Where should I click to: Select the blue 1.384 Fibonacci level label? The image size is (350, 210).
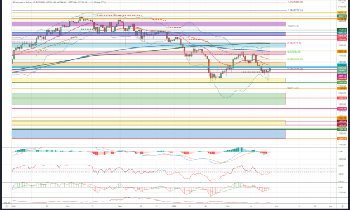[295, 11]
